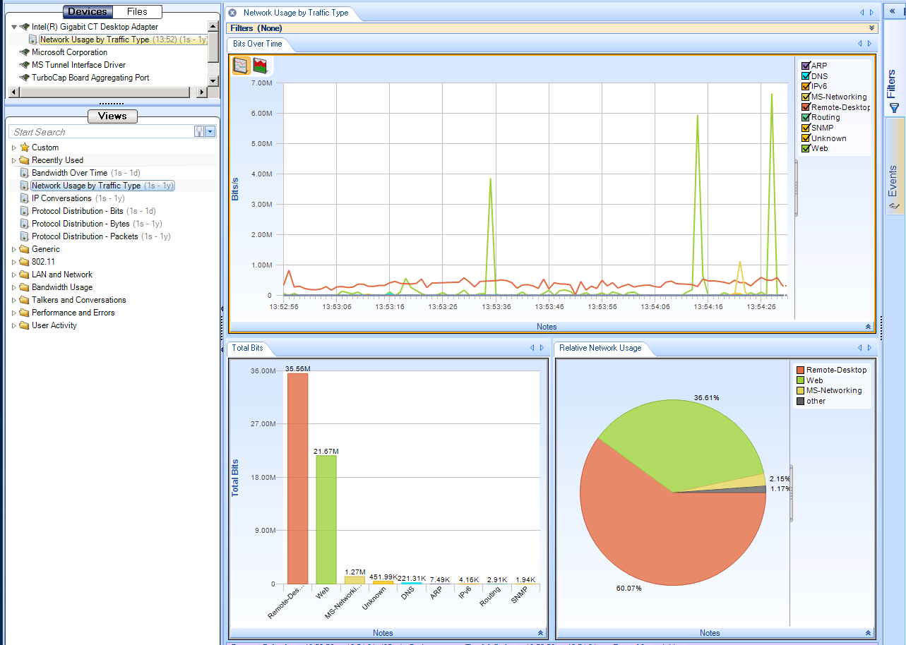The width and height of the screenshot is (906, 645).
Task: Click the Microsoft Corporation network card icon
Action: click(25, 52)
